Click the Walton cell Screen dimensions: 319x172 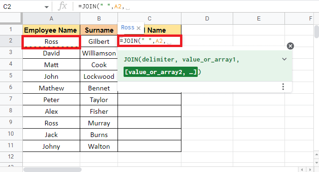pos(99,146)
